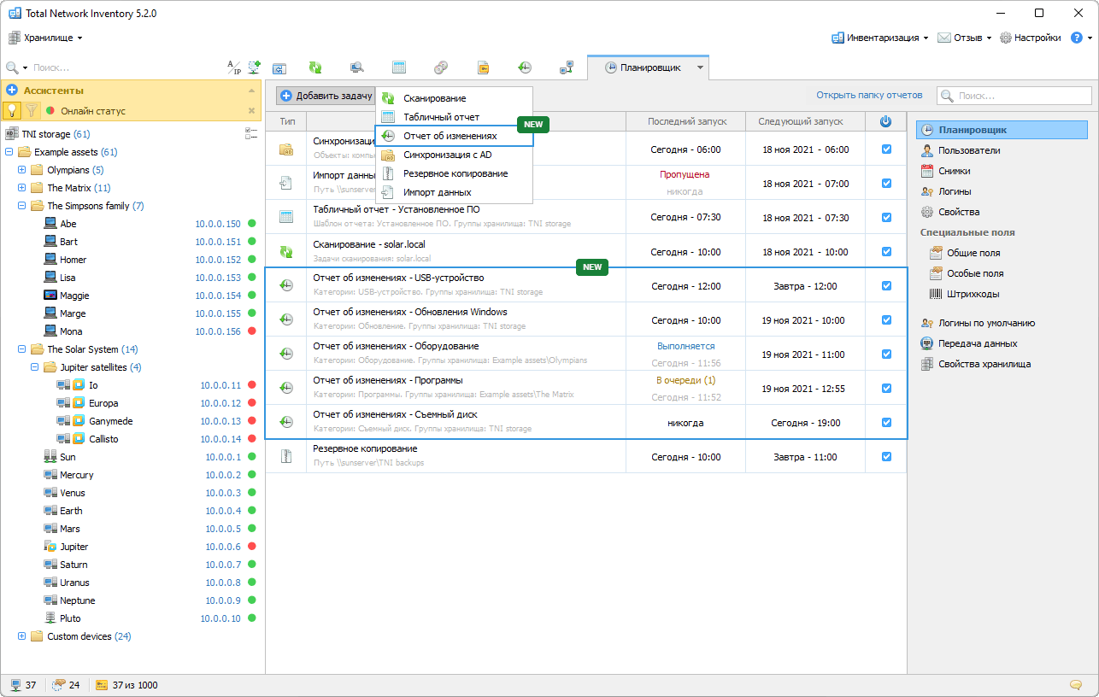Open Свойства хранилища in right panel
This screenshot has height=697, width=1099.
[984, 364]
